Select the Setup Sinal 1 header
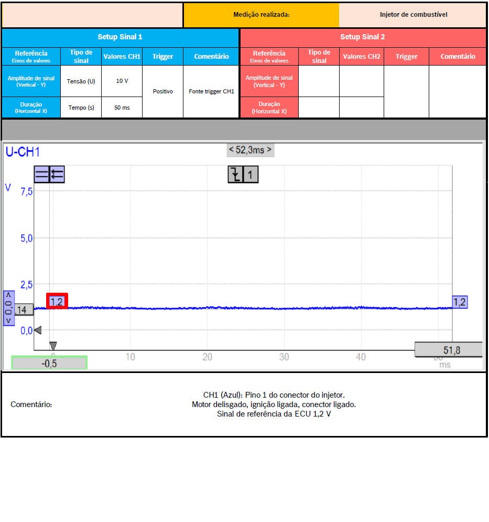The height and width of the screenshot is (522, 489). pyautogui.click(x=120, y=37)
